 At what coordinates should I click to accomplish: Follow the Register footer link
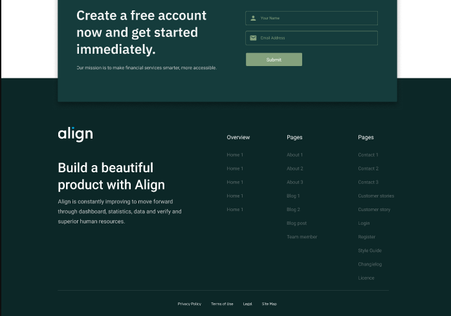click(x=367, y=237)
